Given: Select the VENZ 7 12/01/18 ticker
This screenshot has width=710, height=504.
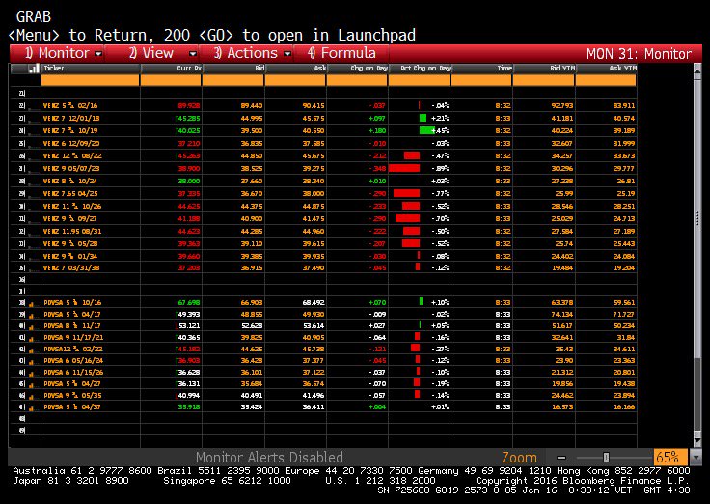Looking at the screenshot, I should click(71, 119).
